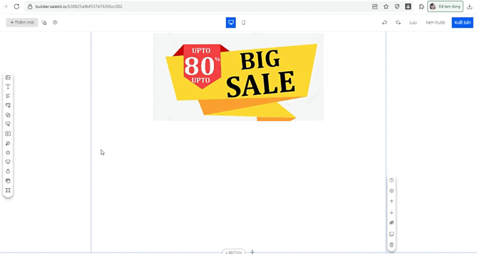Open section settings gear in the right toolbar

point(392,191)
